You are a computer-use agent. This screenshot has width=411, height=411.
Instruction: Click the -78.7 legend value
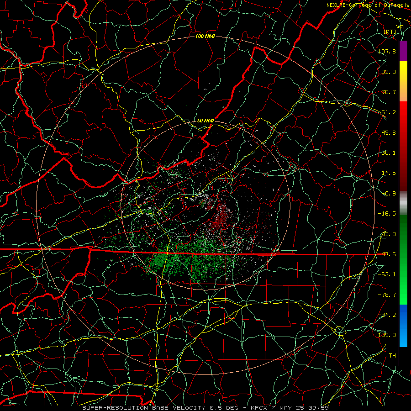pyautogui.click(x=387, y=295)
